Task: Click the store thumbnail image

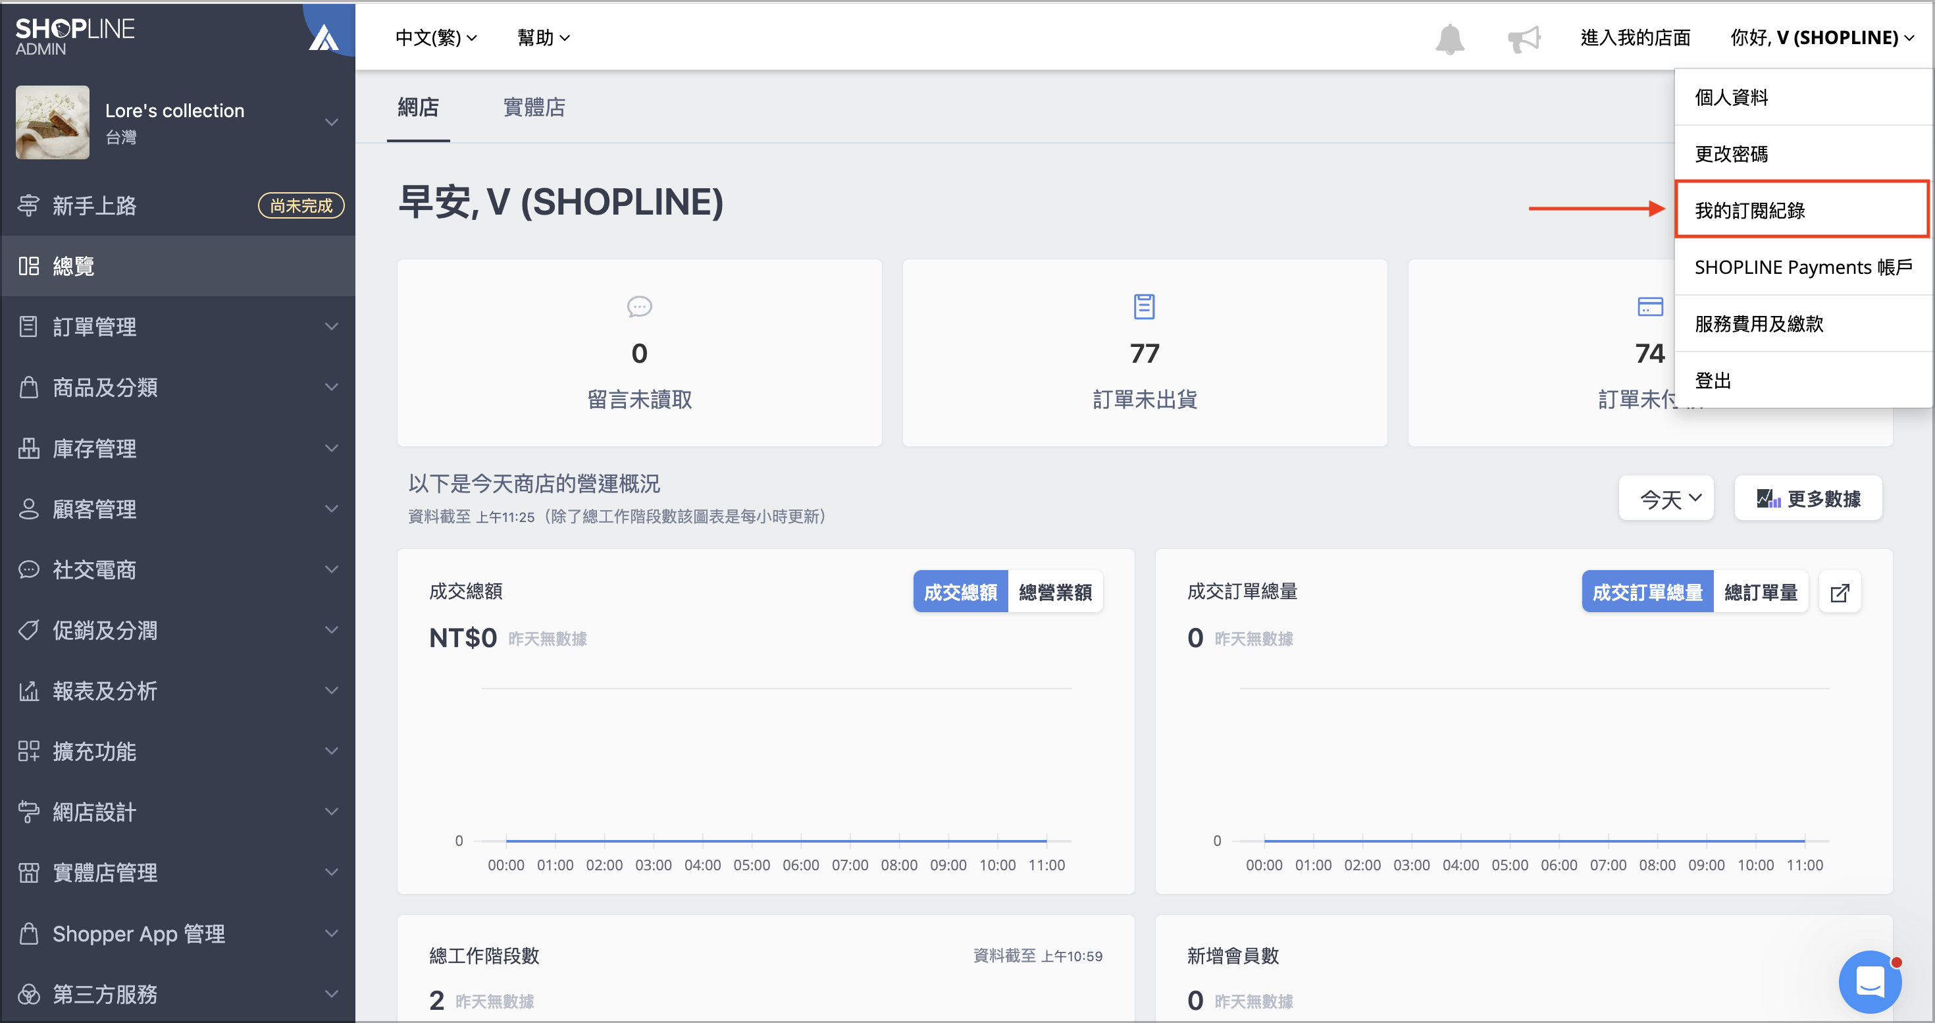Action: click(53, 122)
